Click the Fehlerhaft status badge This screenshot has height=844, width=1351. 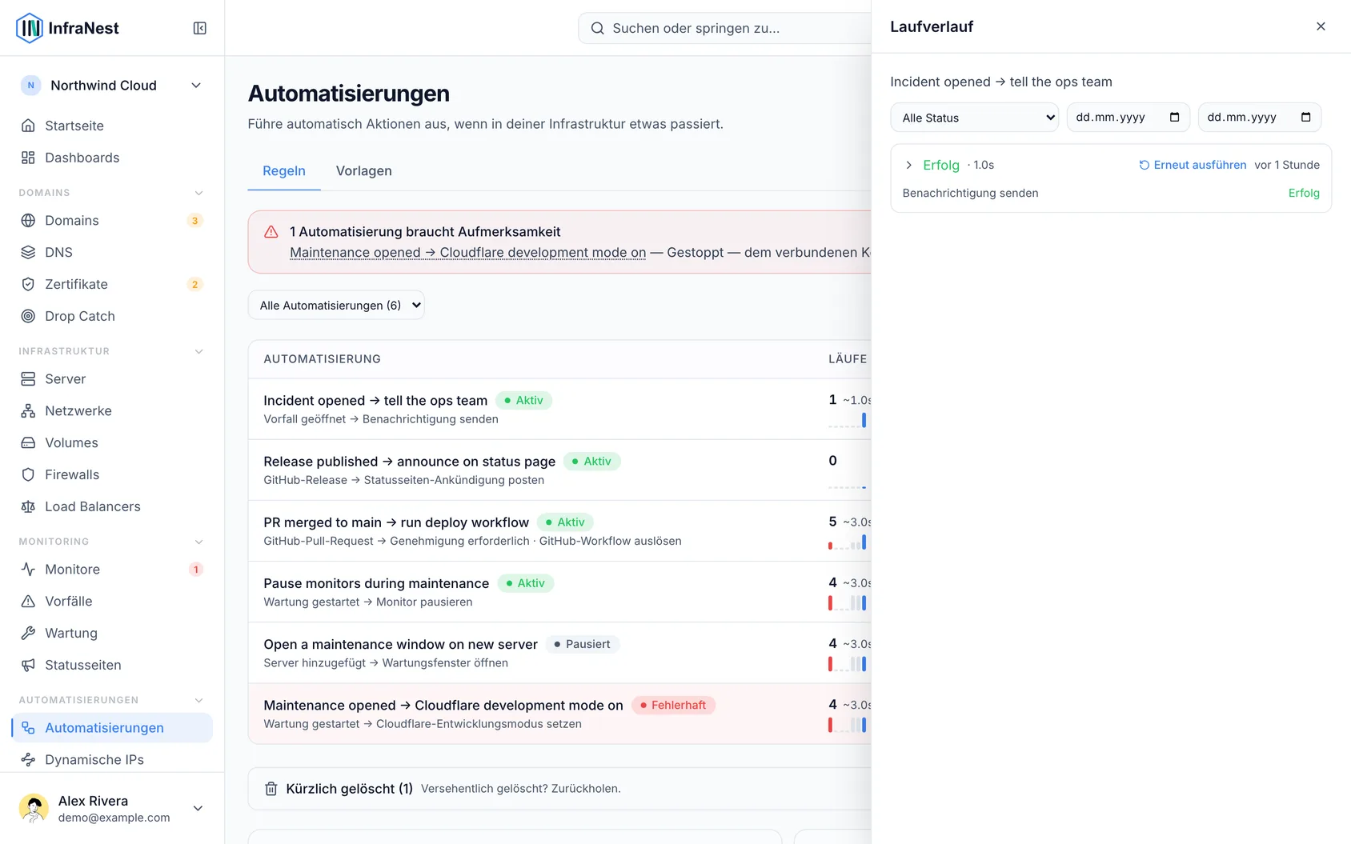point(674,705)
